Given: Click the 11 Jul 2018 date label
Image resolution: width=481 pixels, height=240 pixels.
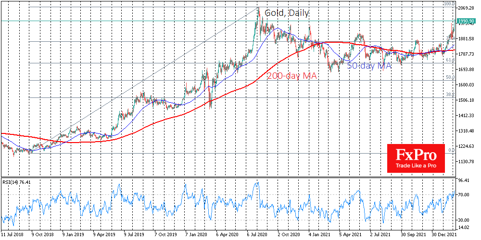Looking at the screenshot, I should click(12, 236).
